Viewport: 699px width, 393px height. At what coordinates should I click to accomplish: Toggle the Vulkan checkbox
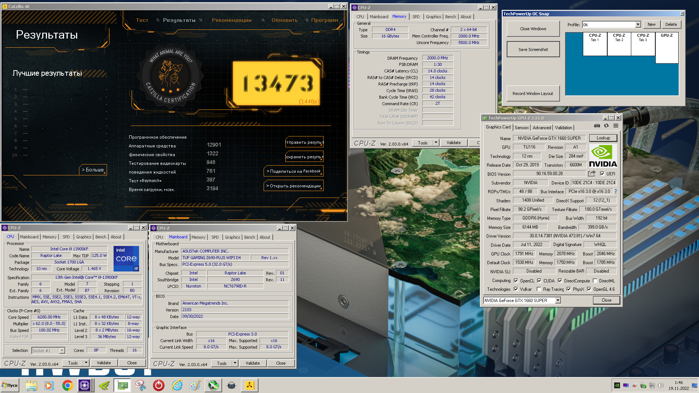tap(516, 289)
